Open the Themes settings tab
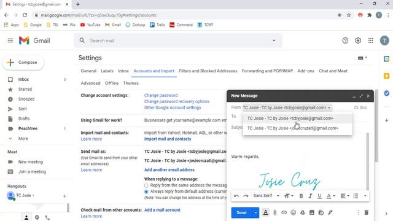The height and width of the screenshot is (221, 393). (x=131, y=83)
